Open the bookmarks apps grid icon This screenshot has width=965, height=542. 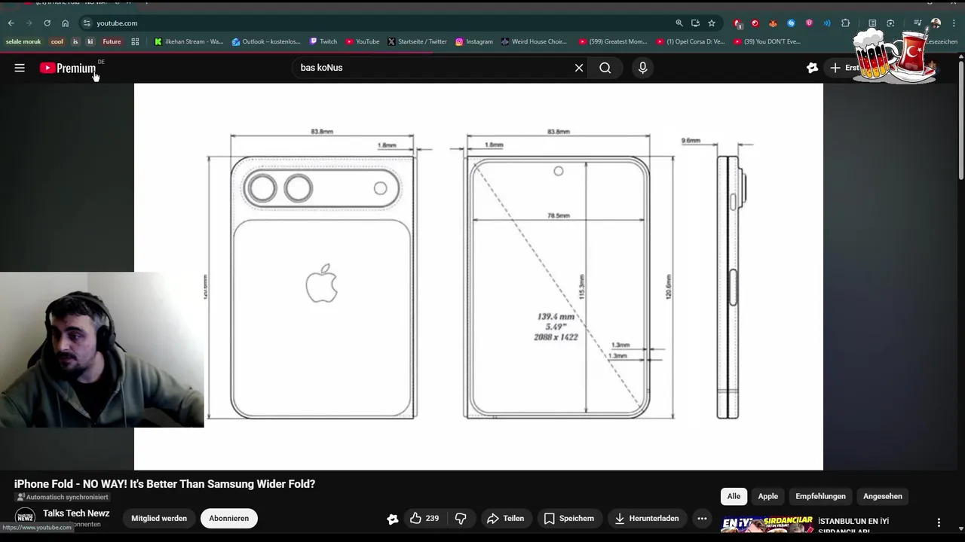point(135,41)
